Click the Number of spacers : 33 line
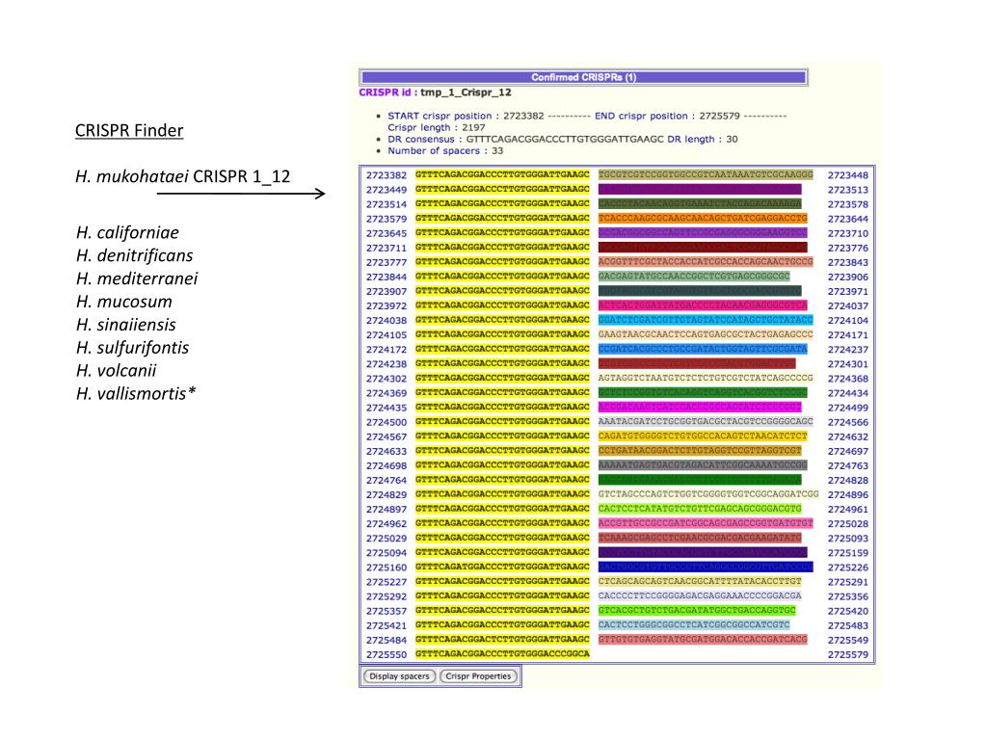Image resolution: width=987 pixels, height=740 pixels. click(x=447, y=150)
